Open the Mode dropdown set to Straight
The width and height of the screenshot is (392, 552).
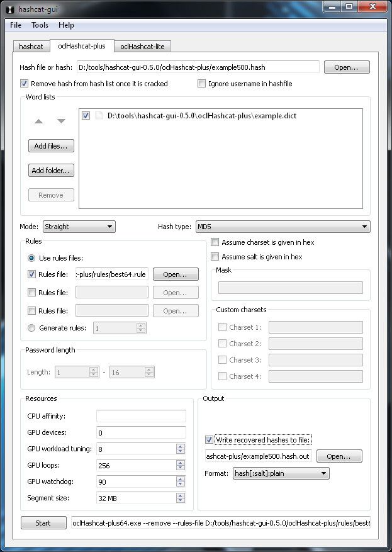coord(79,227)
